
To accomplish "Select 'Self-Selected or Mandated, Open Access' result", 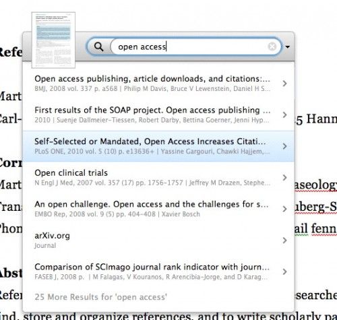I will coord(158,146).
